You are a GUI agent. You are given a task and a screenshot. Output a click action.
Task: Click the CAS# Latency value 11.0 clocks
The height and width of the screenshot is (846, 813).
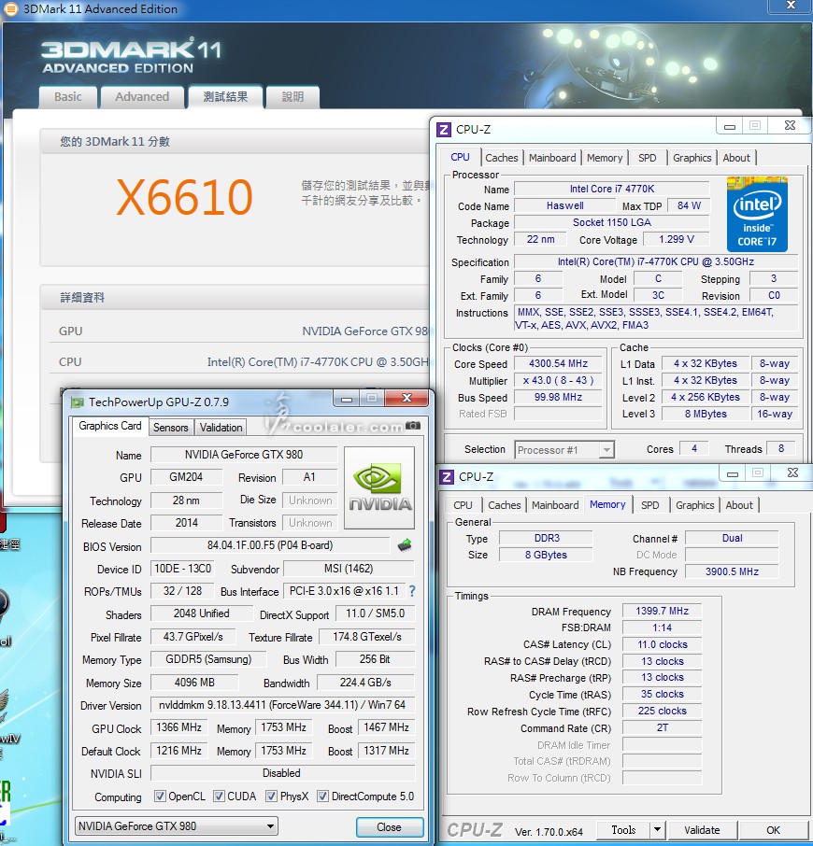coord(662,644)
